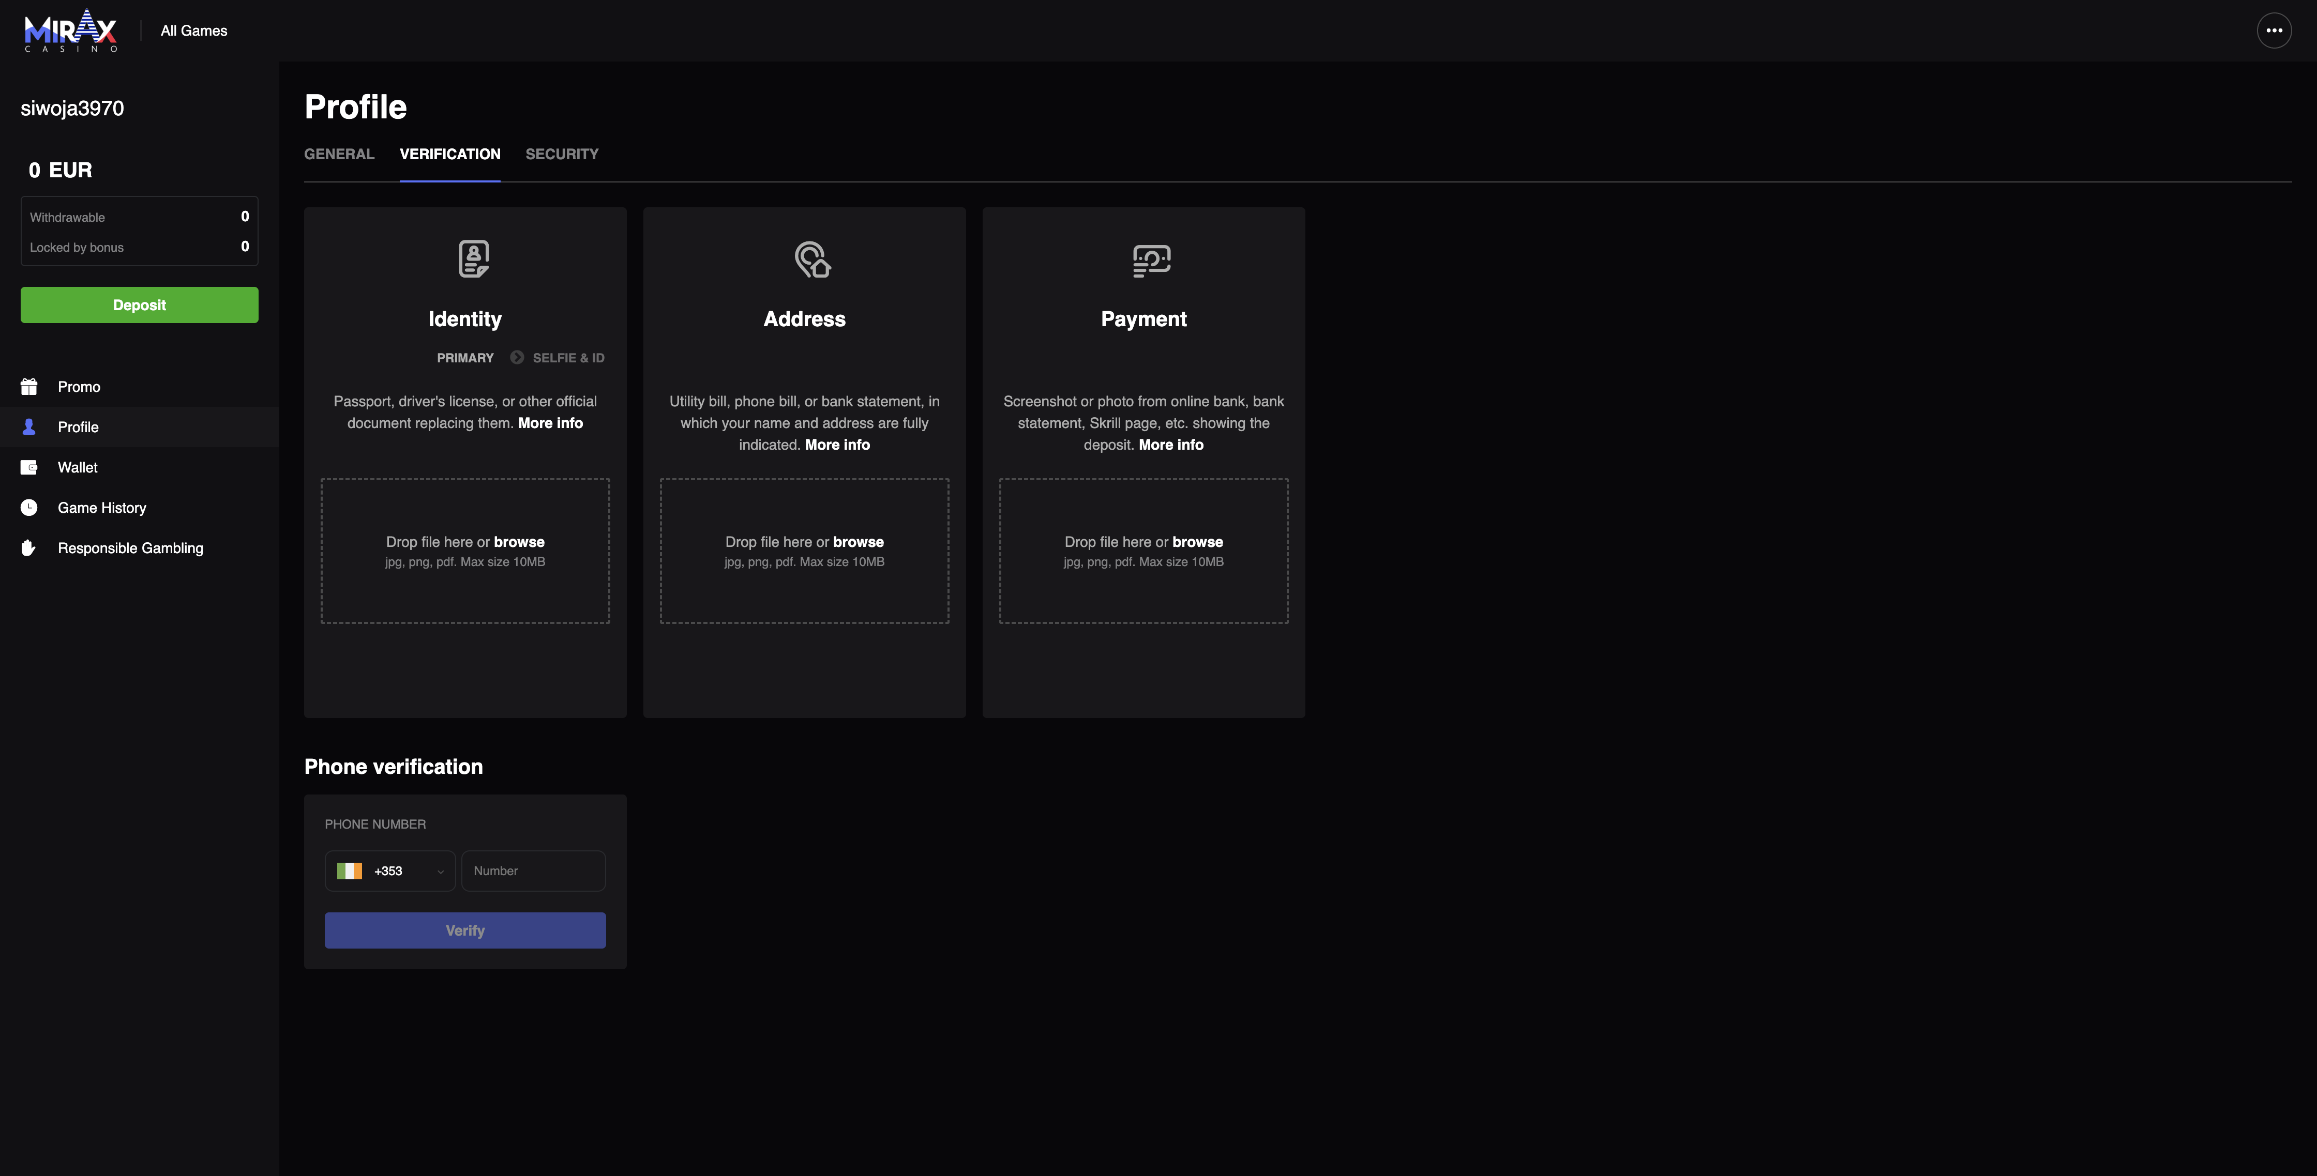Click More info under Address
This screenshot has width=2317, height=1176.
coord(837,445)
